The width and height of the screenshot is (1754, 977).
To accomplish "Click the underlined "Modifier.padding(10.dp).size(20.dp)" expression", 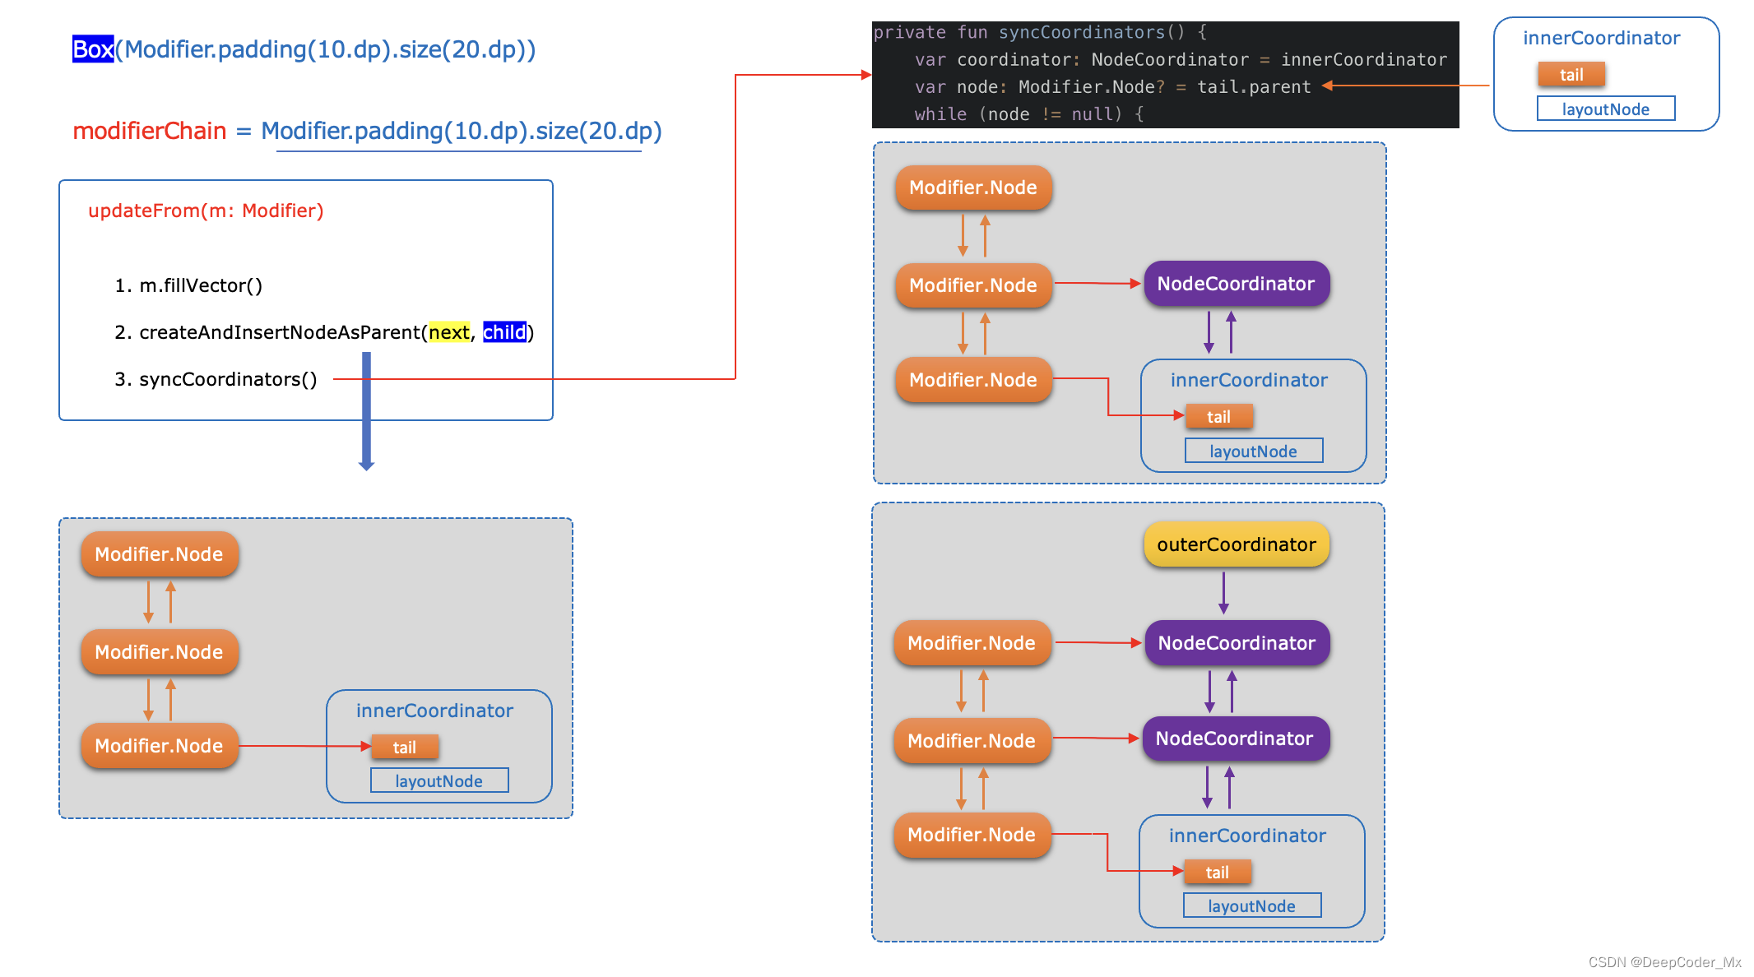I will [462, 131].
